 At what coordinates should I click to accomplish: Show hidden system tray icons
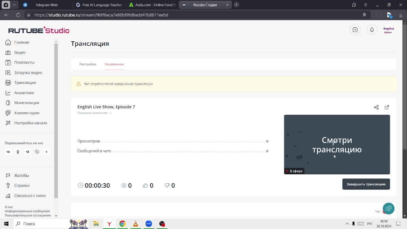click(347, 224)
